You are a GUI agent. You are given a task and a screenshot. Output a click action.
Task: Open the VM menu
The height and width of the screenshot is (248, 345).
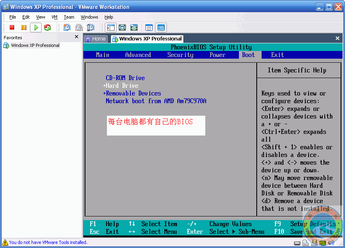(x=54, y=17)
